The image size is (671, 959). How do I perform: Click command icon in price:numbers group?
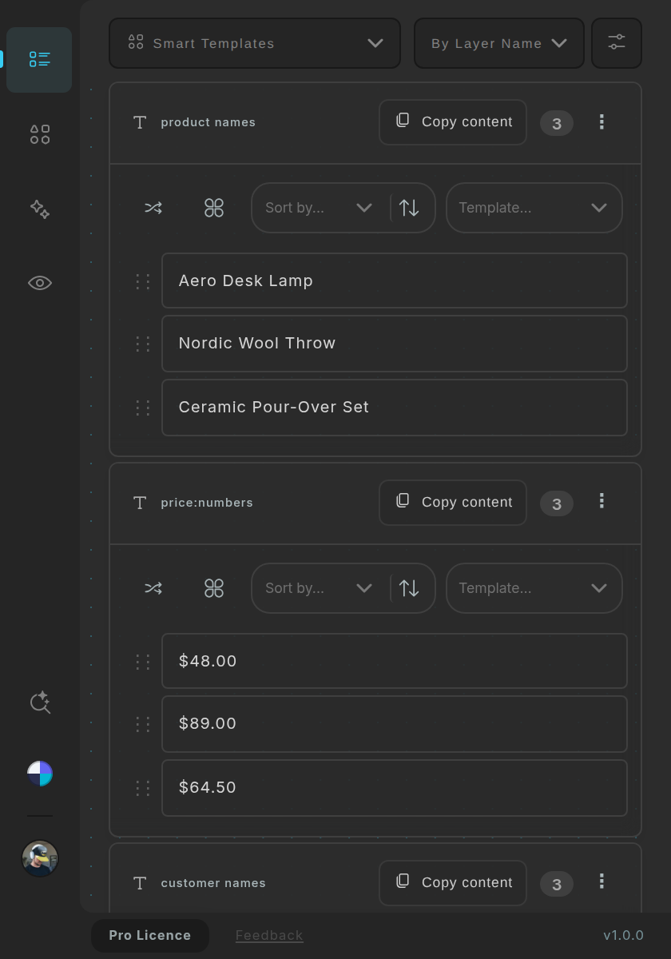pos(214,588)
